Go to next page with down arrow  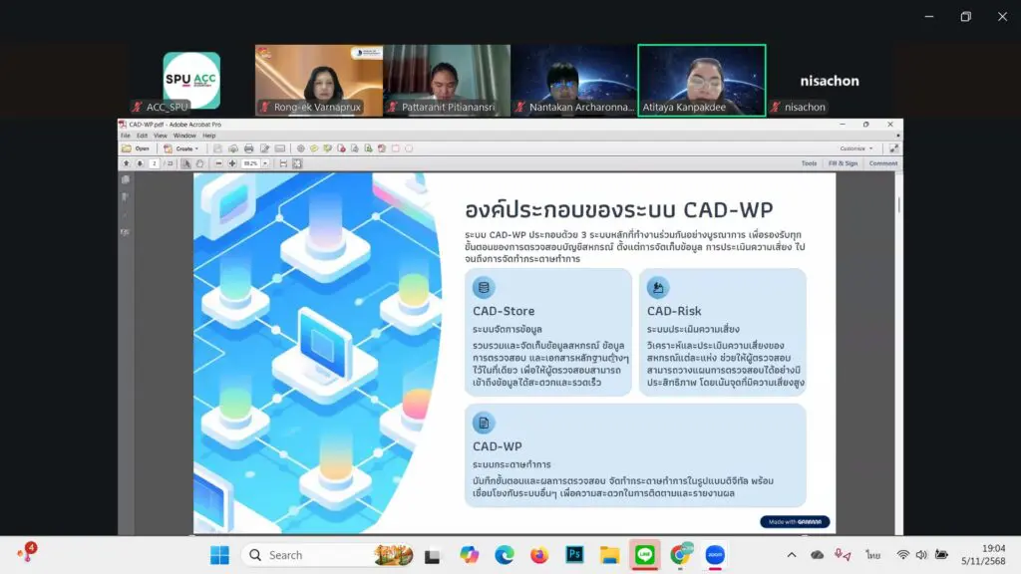139,163
